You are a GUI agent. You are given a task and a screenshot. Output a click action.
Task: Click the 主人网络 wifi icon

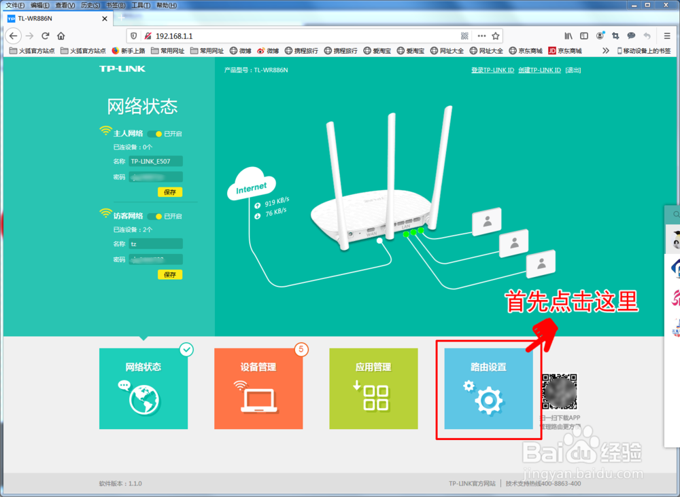point(105,131)
